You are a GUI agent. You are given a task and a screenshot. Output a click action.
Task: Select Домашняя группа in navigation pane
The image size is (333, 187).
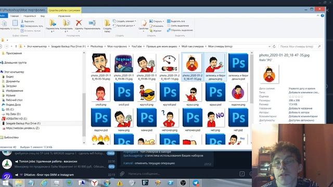point(15,62)
